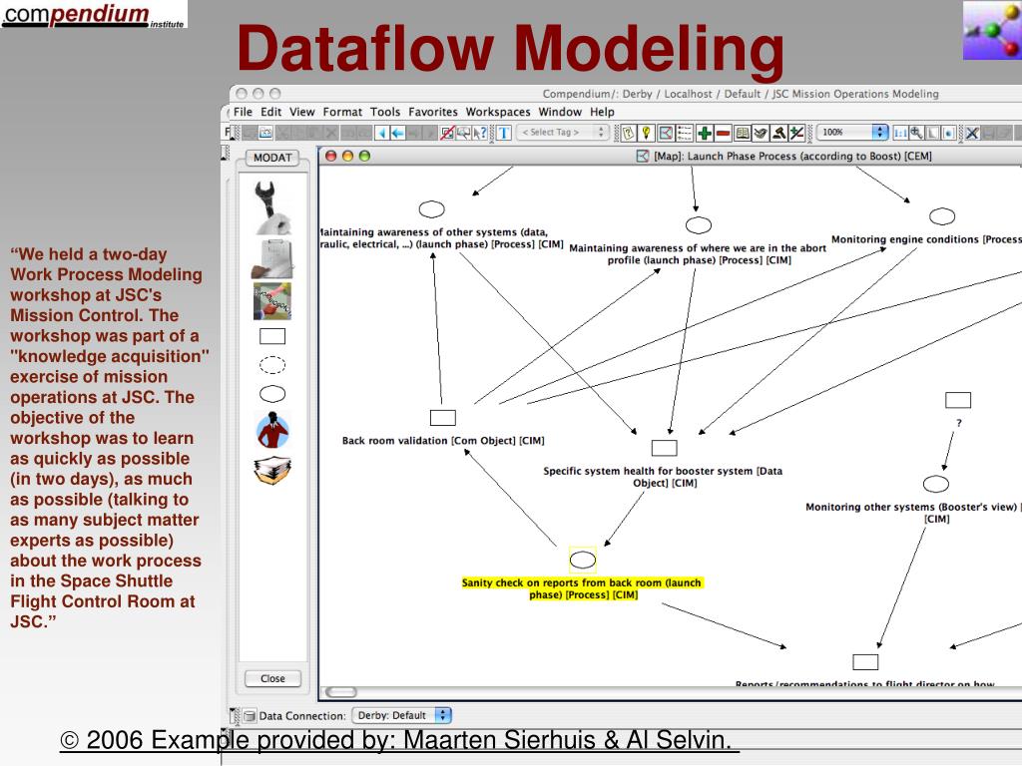Click the data connection icon in status bar
This screenshot has height=766, width=1022.
249,716
